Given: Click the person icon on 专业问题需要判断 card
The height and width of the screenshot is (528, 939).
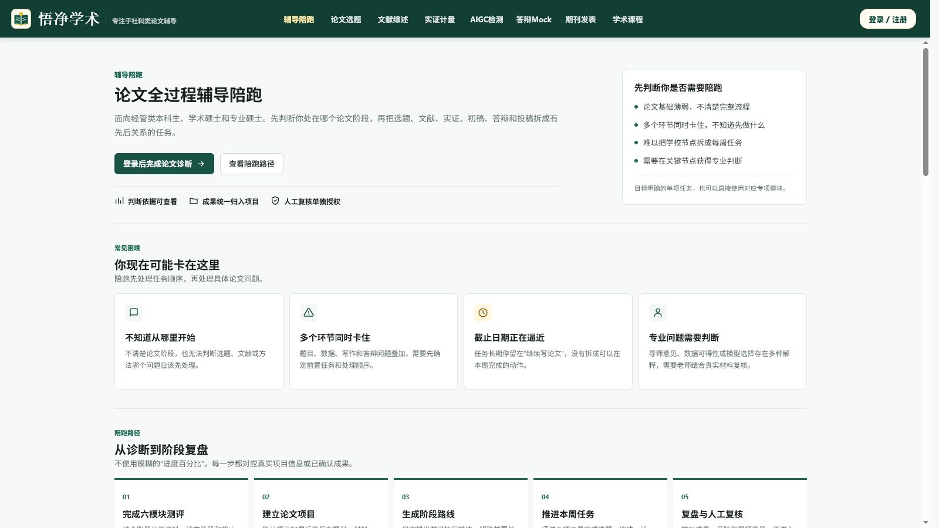Looking at the screenshot, I should click(x=658, y=313).
